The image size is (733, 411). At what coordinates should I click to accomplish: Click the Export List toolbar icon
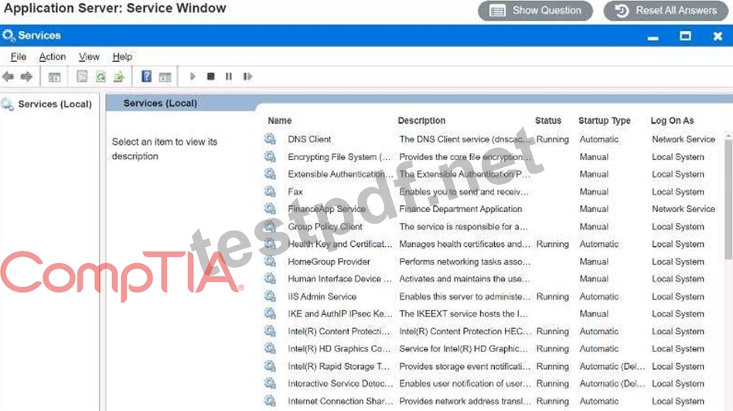[x=119, y=77]
